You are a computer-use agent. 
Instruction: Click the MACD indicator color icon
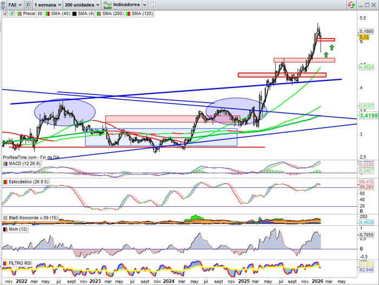click(6, 164)
